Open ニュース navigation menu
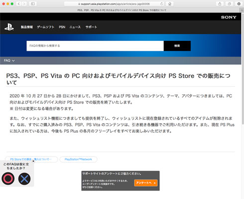Screen dimensions: 244x199 (75, 27)
